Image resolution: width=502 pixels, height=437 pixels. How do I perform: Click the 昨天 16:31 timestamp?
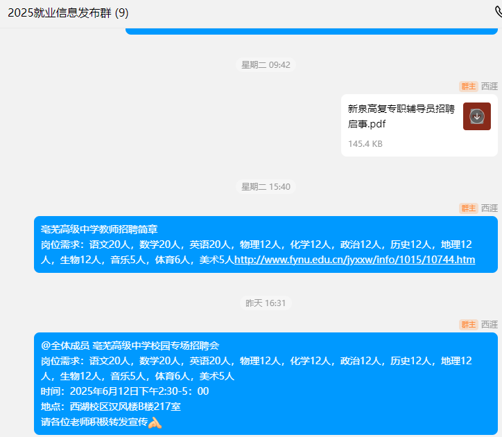pos(266,303)
